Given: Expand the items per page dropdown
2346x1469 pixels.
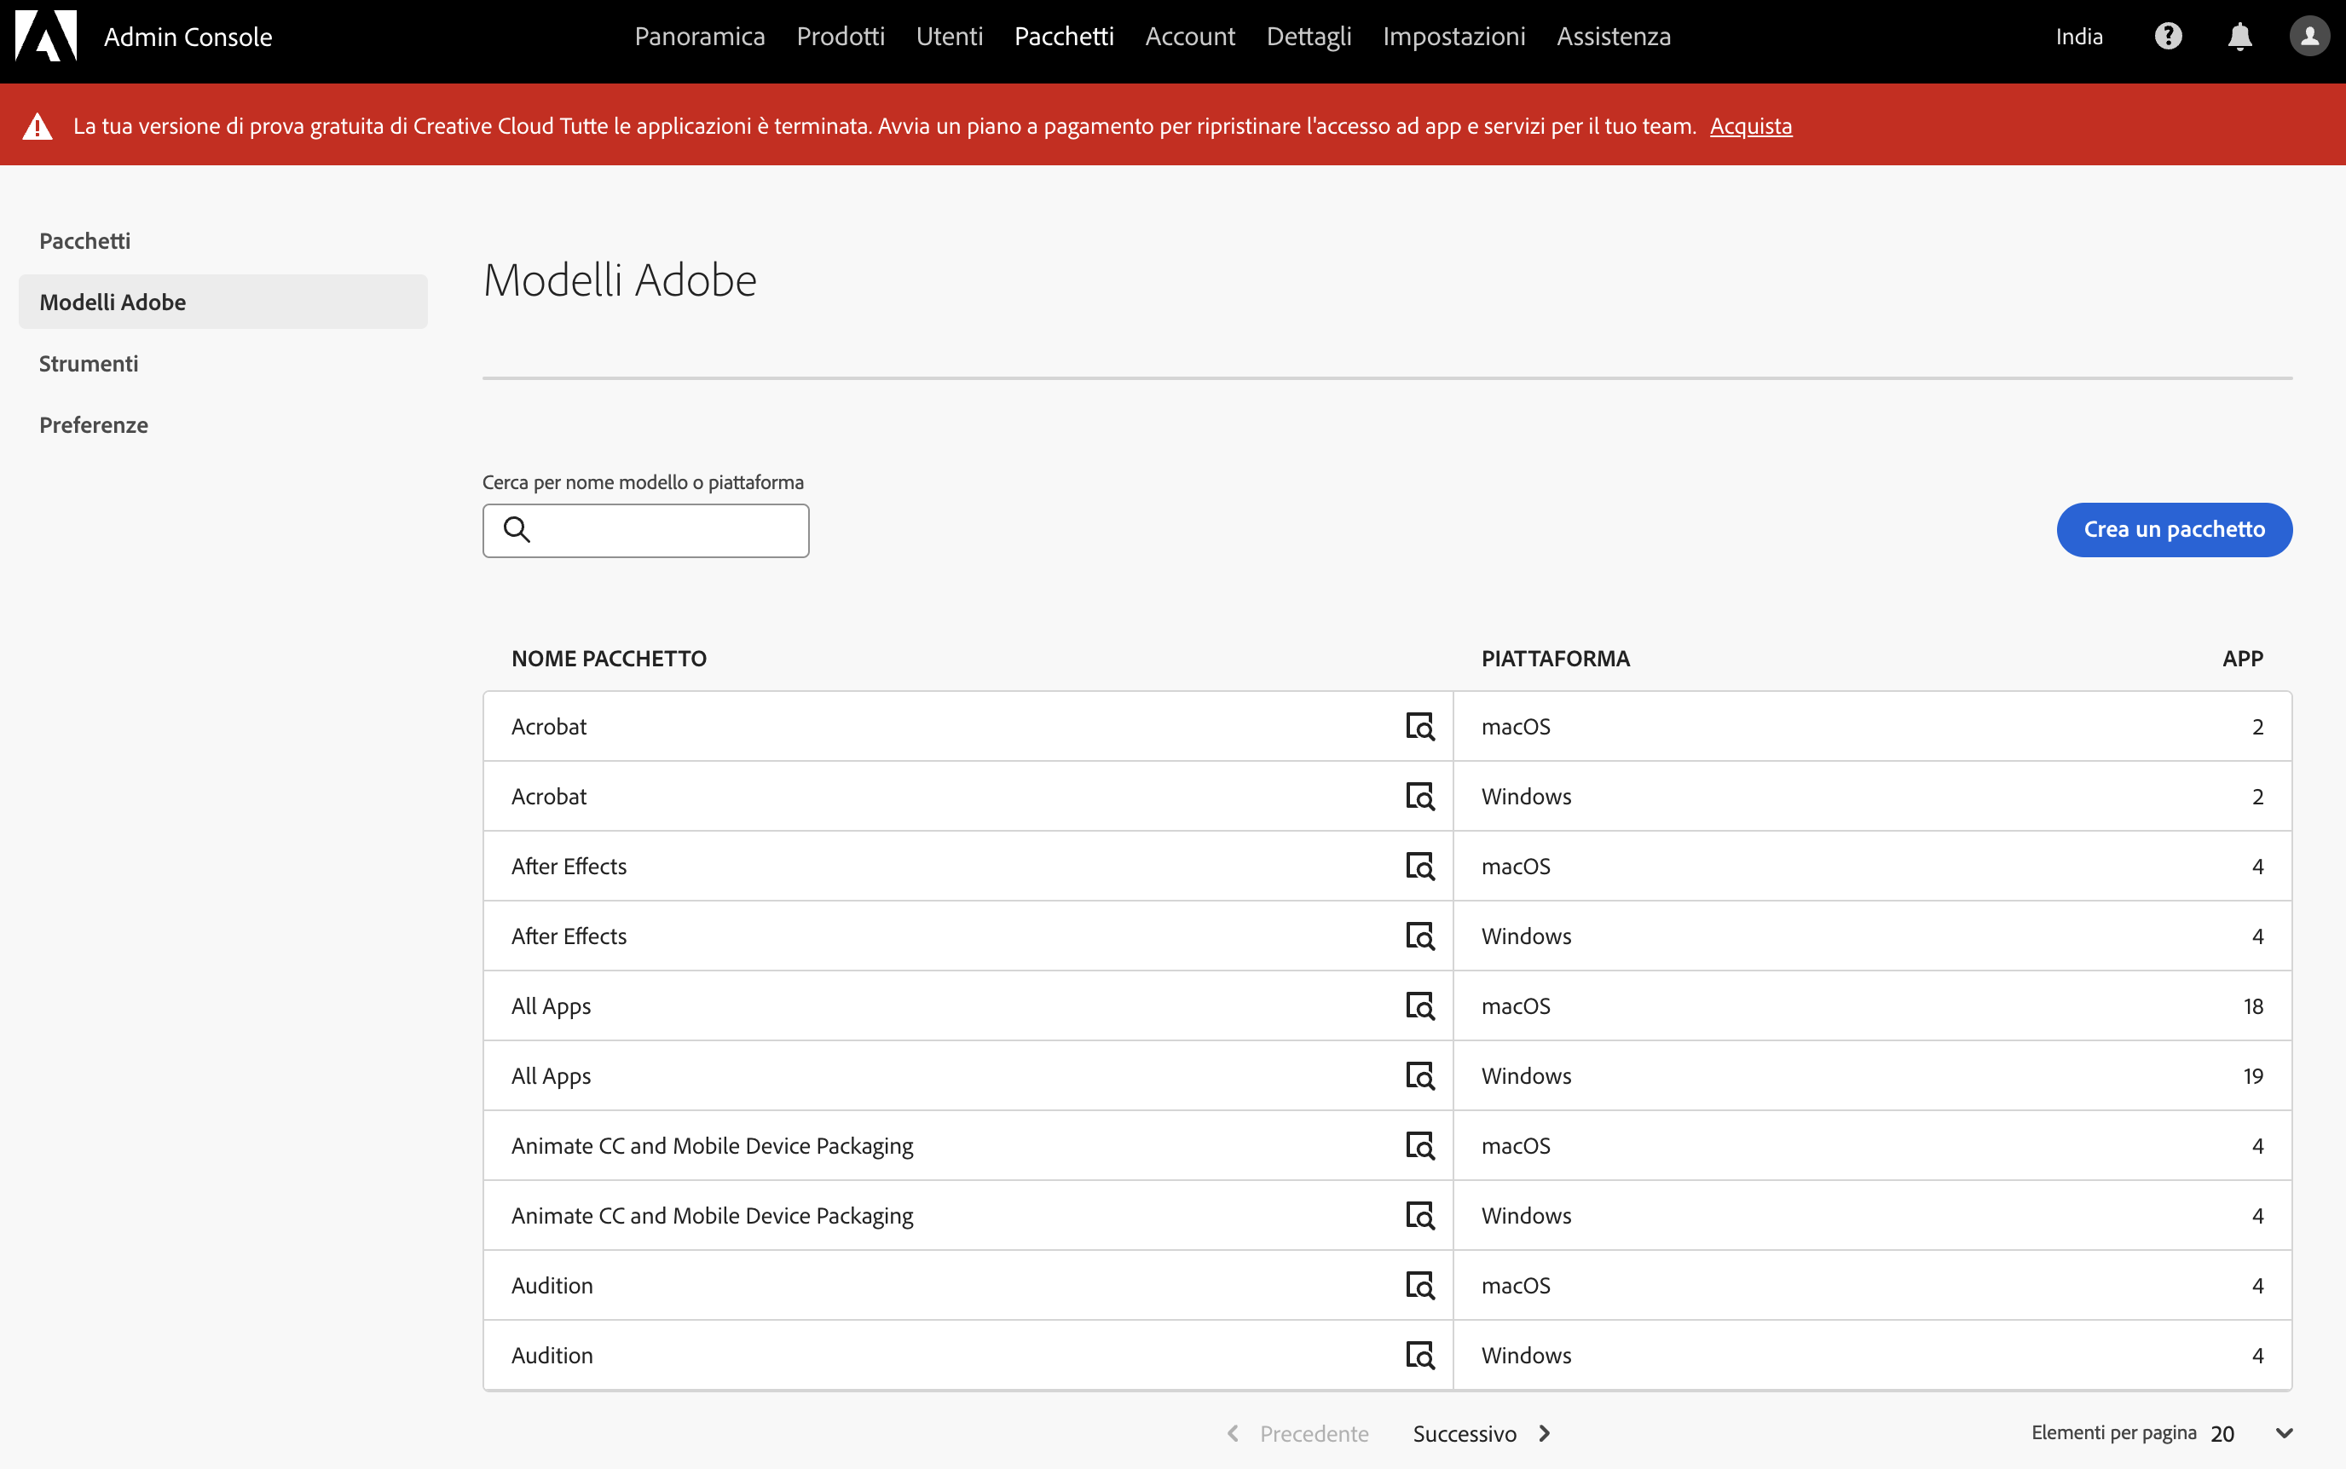Looking at the screenshot, I should [2284, 1433].
